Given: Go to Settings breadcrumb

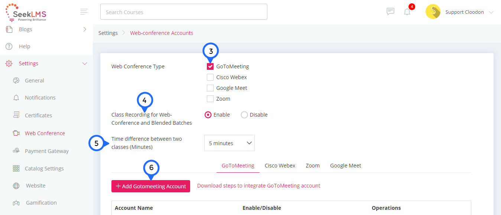Looking at the screenshot, I should [x=108, y=33].
